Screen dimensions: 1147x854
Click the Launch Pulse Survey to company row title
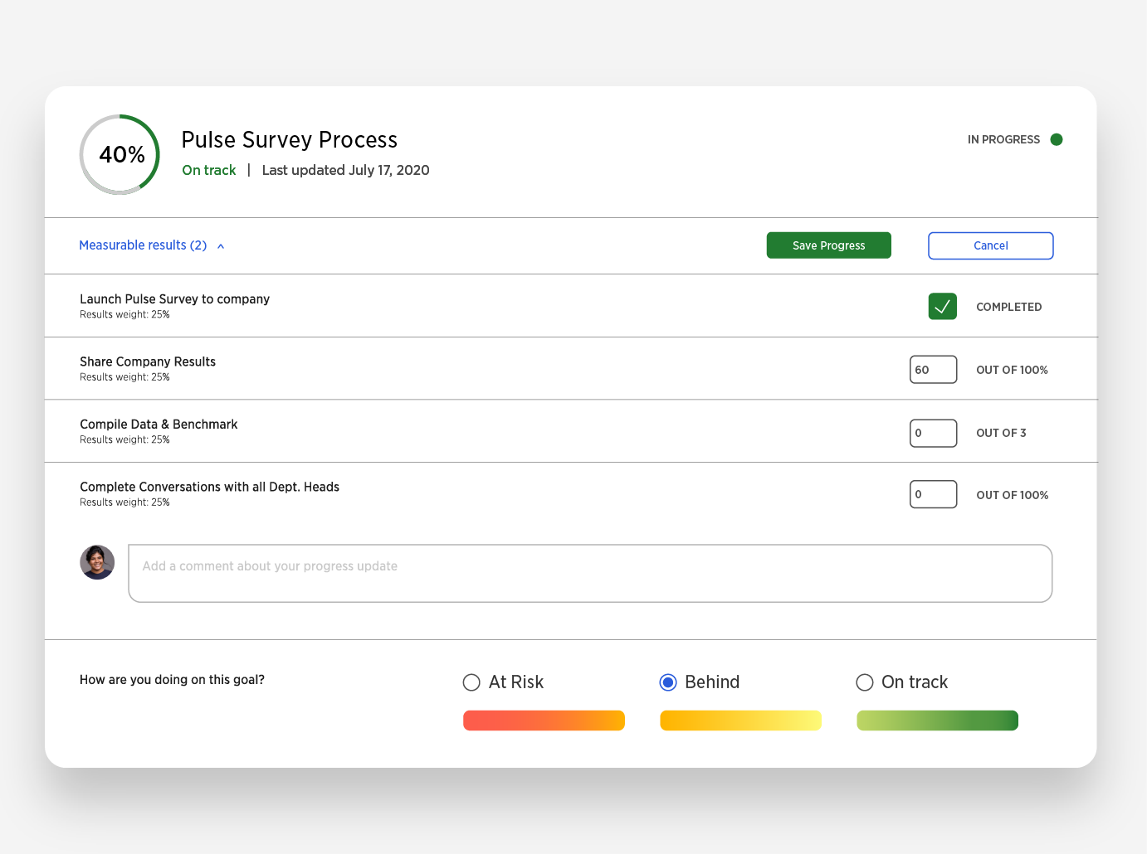(174, 299)
